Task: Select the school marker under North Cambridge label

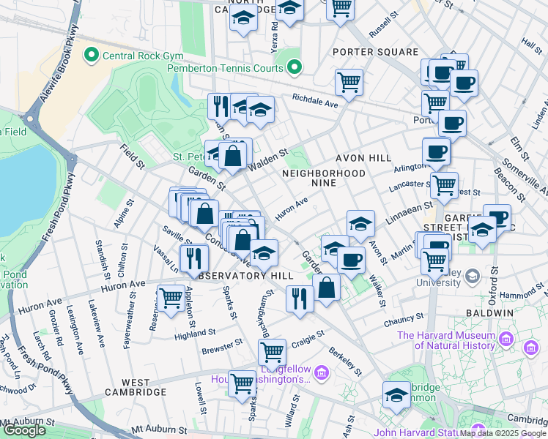Action: [243, 20]
